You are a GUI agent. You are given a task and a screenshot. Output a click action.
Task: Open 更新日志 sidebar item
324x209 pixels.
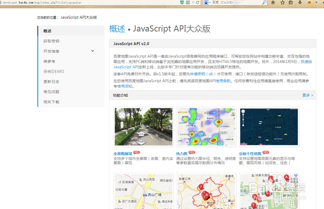(71, 81)
